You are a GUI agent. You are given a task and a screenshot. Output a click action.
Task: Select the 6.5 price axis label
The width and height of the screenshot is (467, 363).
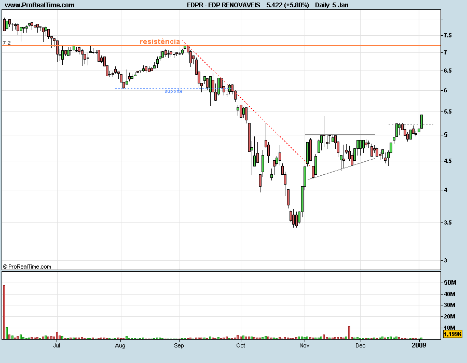point(448,71)
